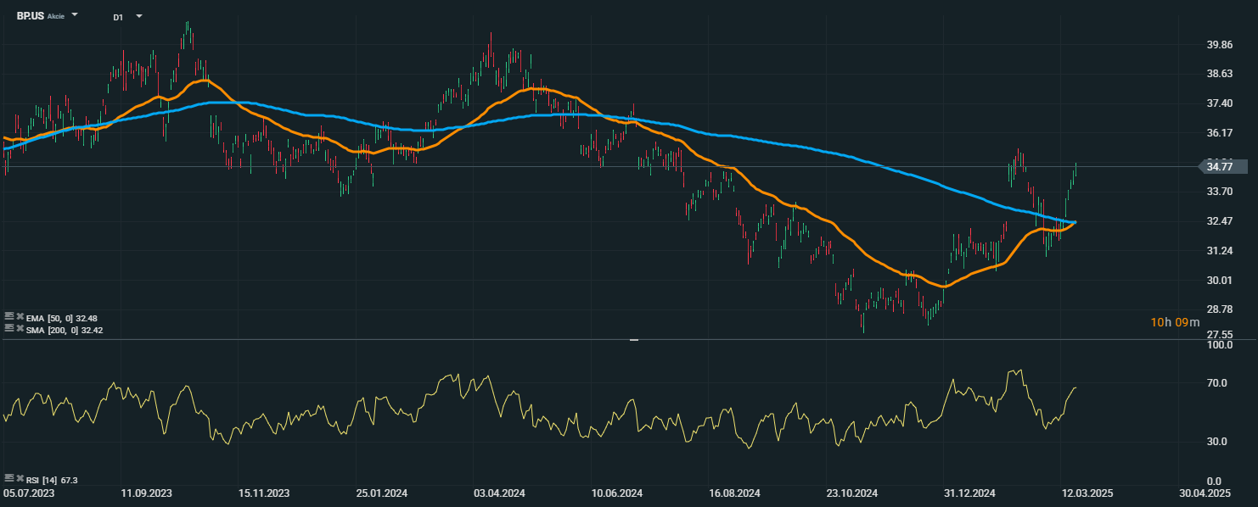Viewport: 1258px width, 507px height.
Task: Remove the SMA 200 indicator
Action: coord(19,329)
